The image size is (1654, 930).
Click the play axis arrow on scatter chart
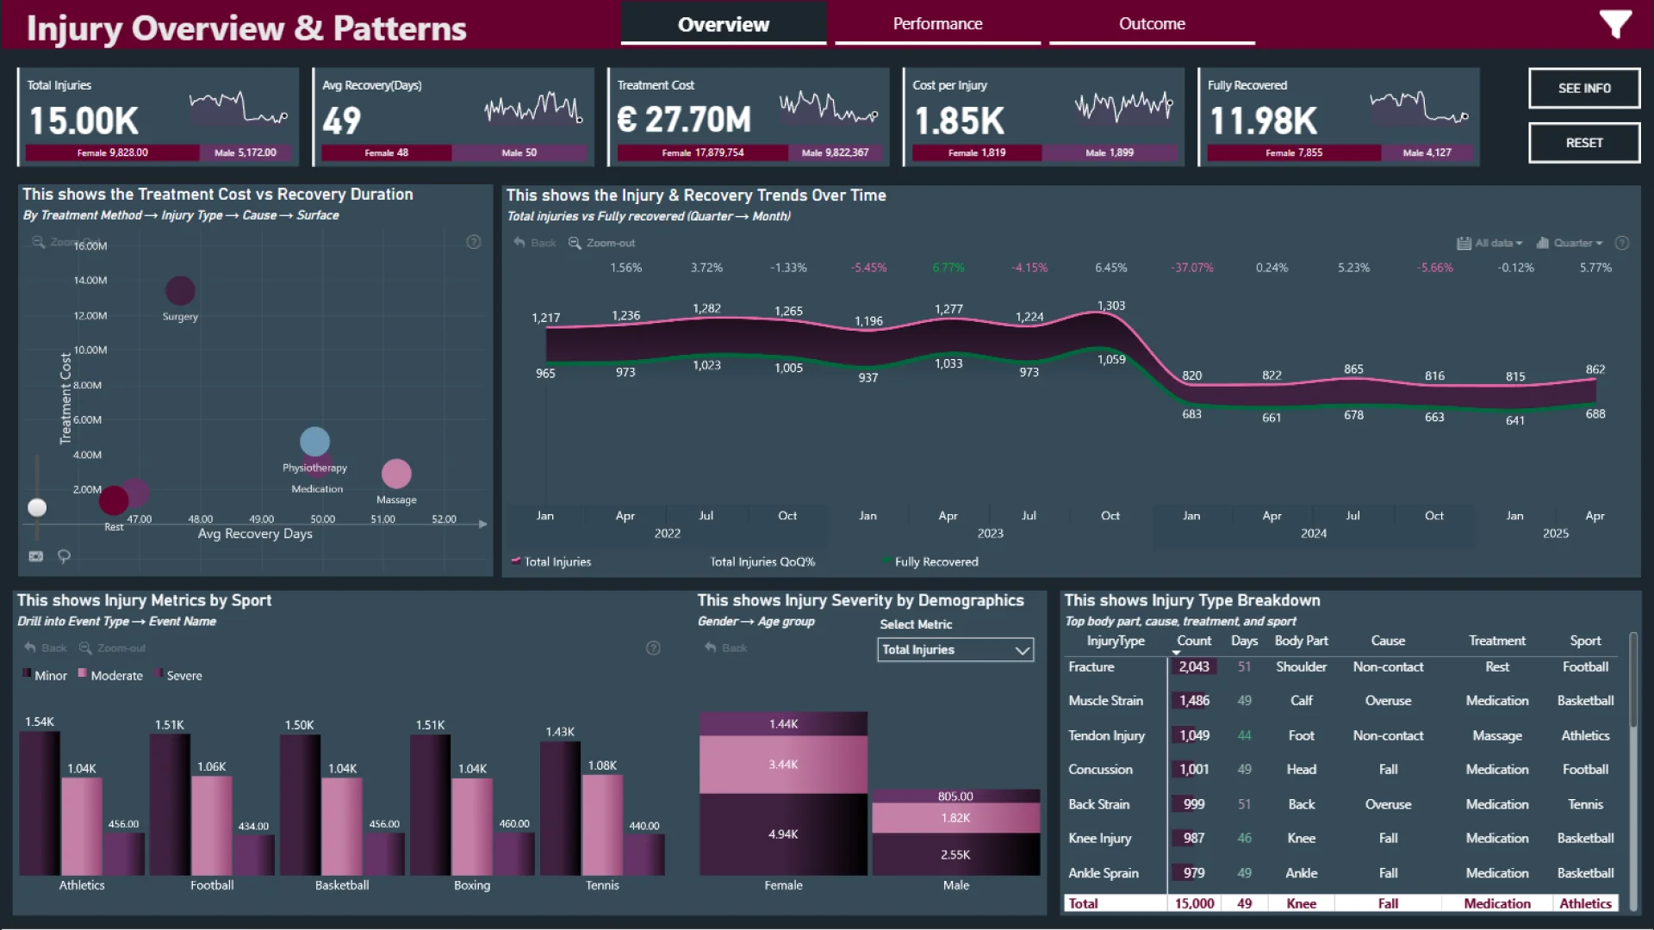(x=483, y=524)
